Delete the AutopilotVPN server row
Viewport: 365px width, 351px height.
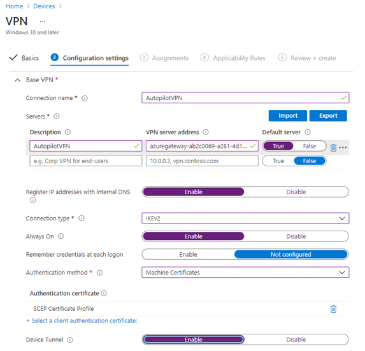pos(333,147)
